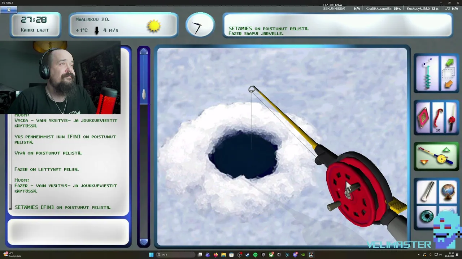462x259 pixels.
Task: Open Microsoft Teams taskbar icon
Action: pos(208,255)
